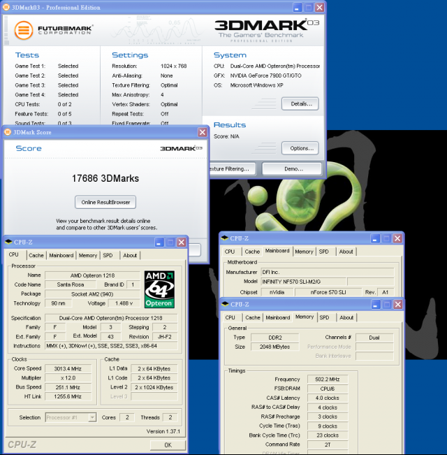The width and height of the screenshot is (447, 455).
Task: Open SPD tab in the CPU-Z Memory timings window
Action: pyautogui.click(x=324, y=317)
